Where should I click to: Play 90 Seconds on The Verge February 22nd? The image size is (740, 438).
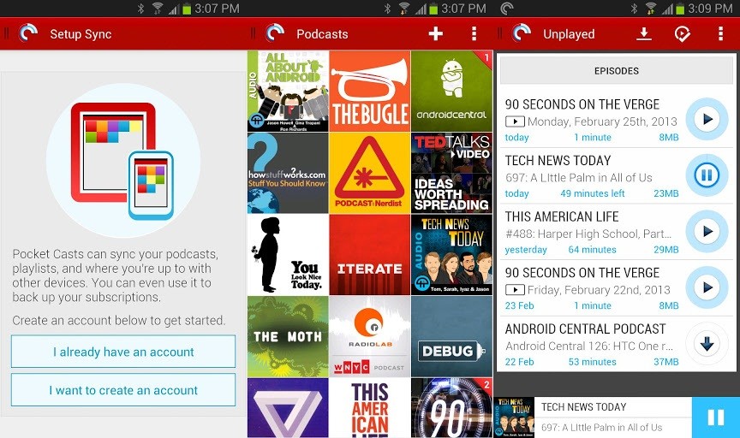pos(707,287)
